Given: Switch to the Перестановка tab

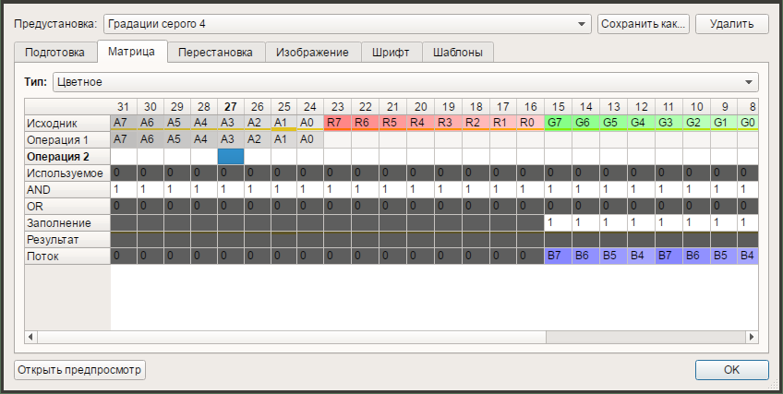Looking at the screenshot, I should tap(215, 53).
